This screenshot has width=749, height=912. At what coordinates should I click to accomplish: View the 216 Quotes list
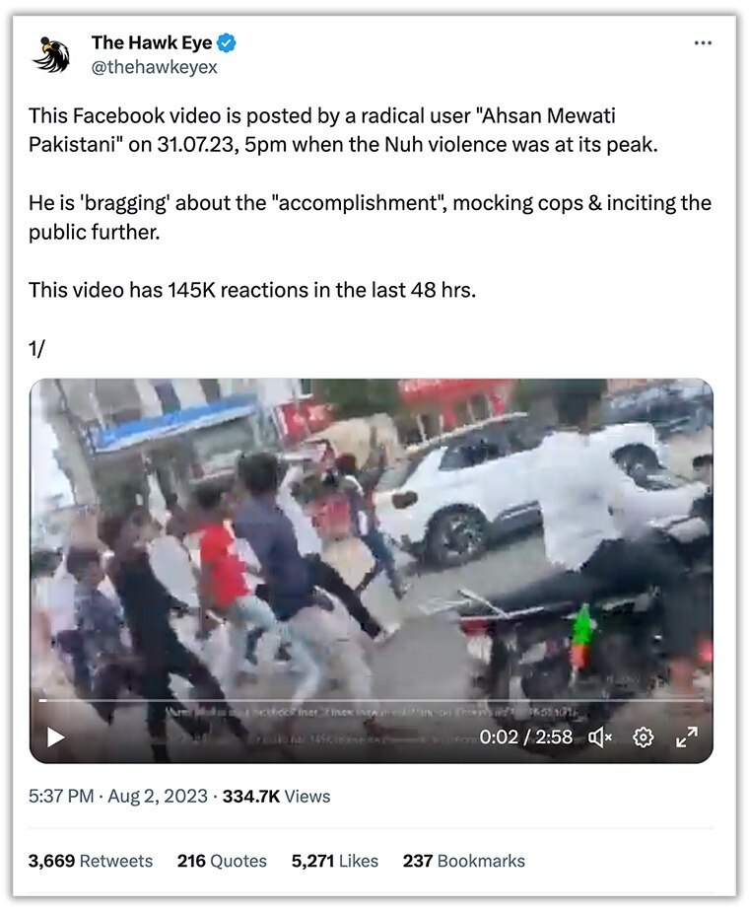[x=222, y=861]
